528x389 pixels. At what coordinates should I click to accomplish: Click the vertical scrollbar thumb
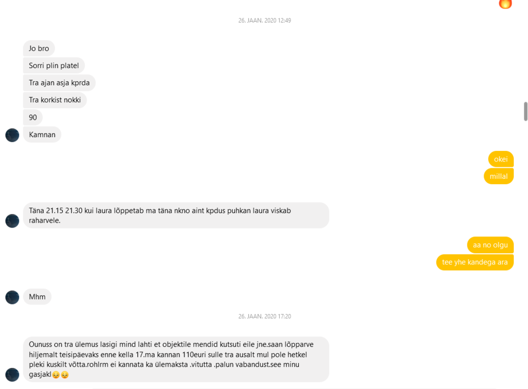[525, 111]
